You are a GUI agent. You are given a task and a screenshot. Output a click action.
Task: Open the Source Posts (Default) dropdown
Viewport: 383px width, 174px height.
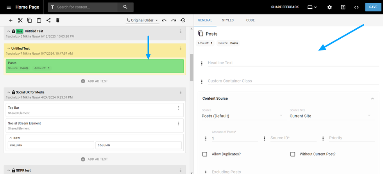pos(242,116)
